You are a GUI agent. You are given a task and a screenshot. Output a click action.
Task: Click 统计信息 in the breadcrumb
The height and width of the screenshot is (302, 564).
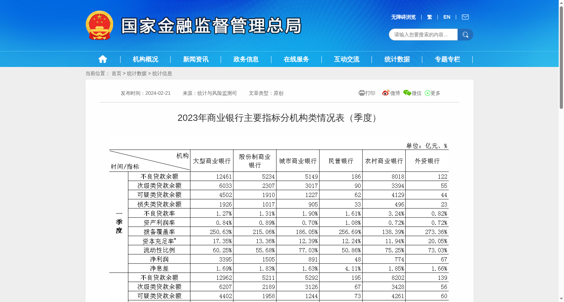click(162, 73)
